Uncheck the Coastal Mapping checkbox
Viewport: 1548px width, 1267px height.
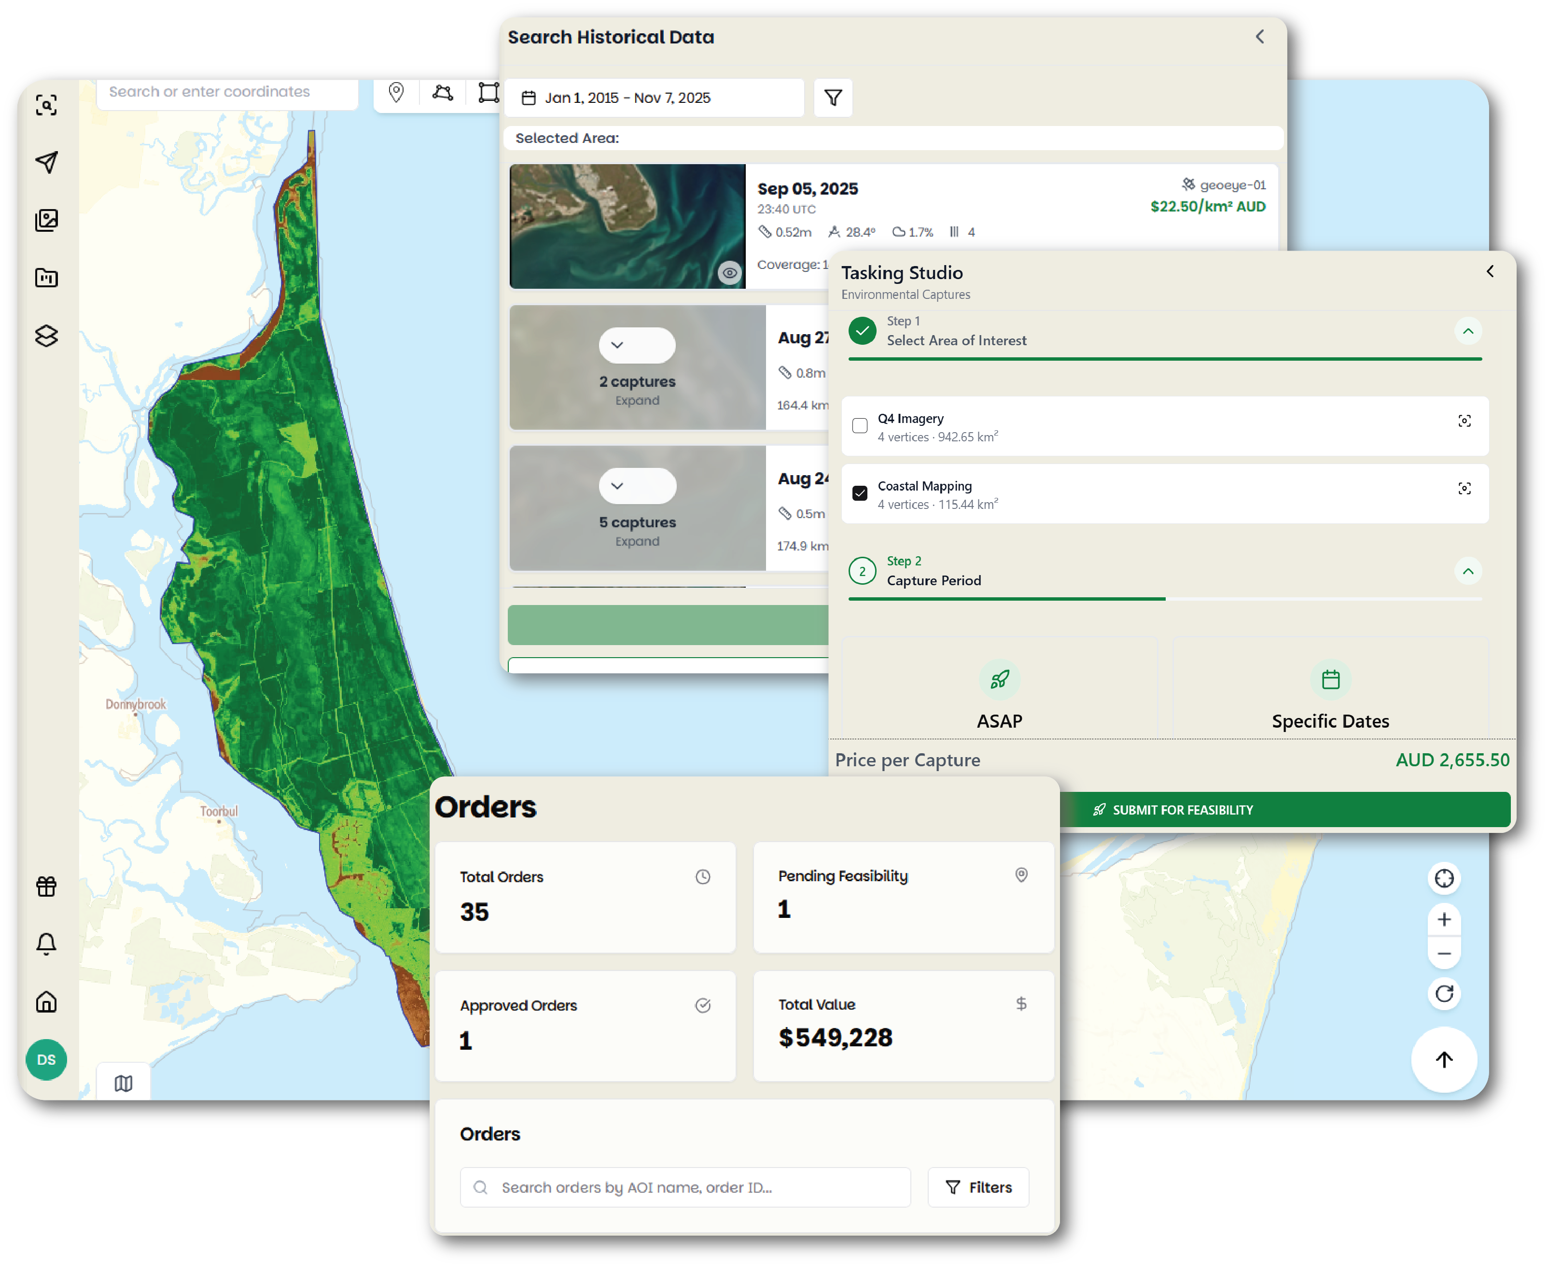(860, 493)
